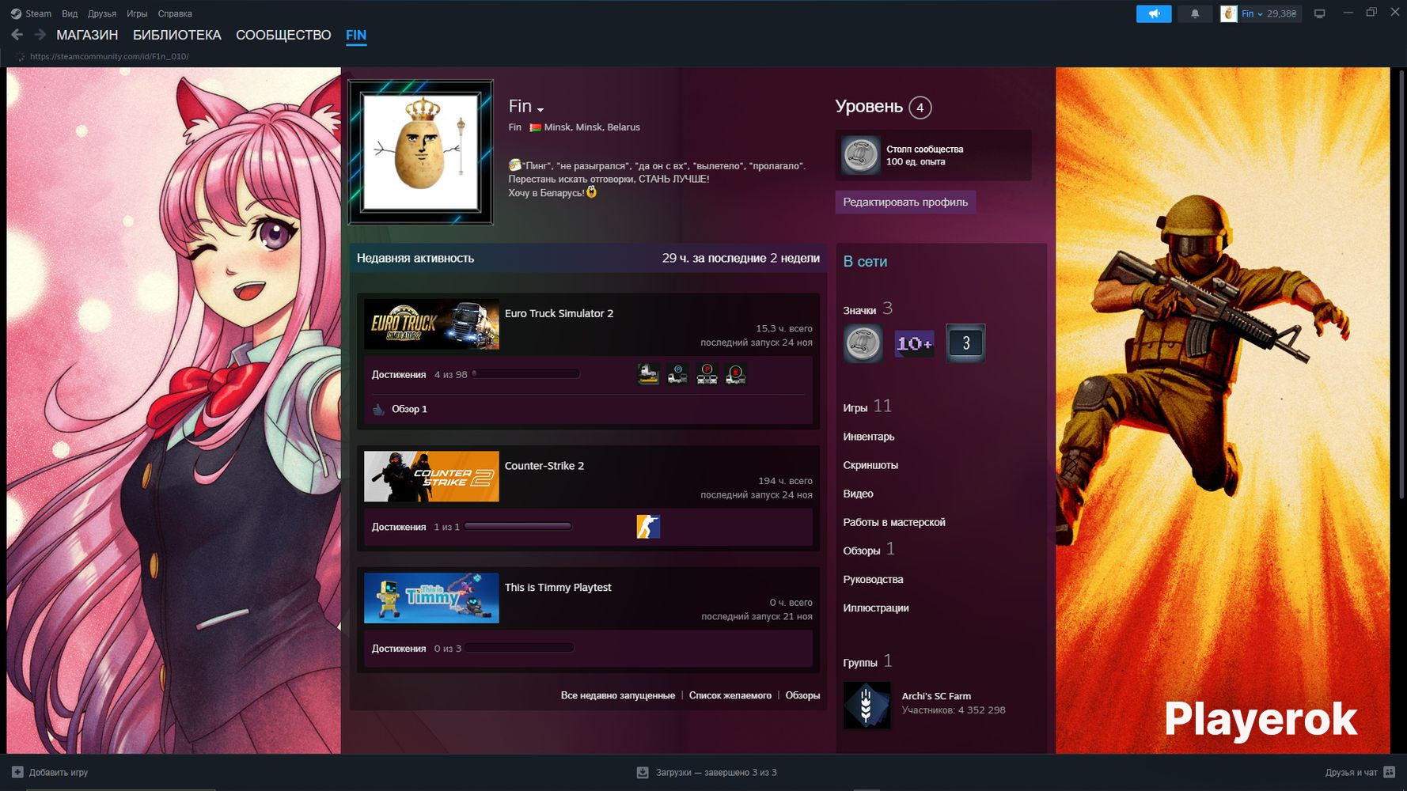Open the Руководства link
This screenshot has height=791, width=1407.
[x=873, y=579]
